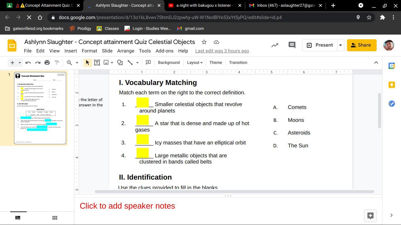Switch to the bakugou YouTube tab

point(205,5)
